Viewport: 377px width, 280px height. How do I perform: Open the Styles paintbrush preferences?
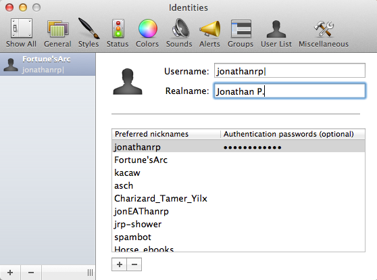[89, 33]
